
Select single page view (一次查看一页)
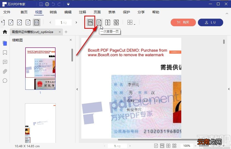(x=99, y=22)
